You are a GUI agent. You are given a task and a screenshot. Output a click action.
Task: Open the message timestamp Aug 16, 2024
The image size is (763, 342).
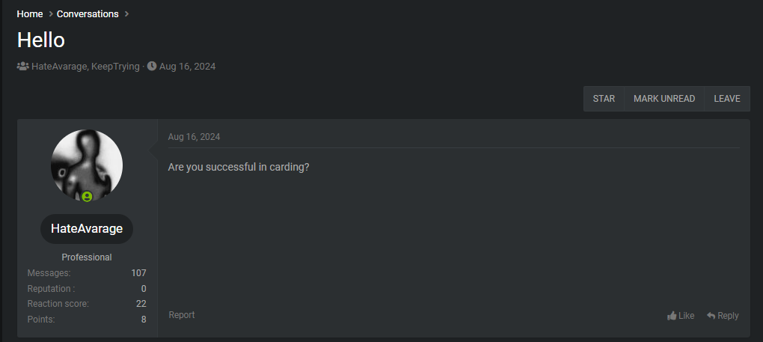point(194,137)
